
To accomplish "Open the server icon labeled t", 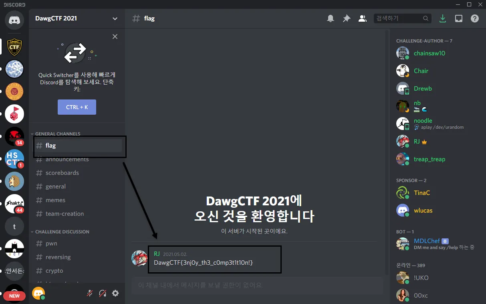I will [x=14, y=226].
